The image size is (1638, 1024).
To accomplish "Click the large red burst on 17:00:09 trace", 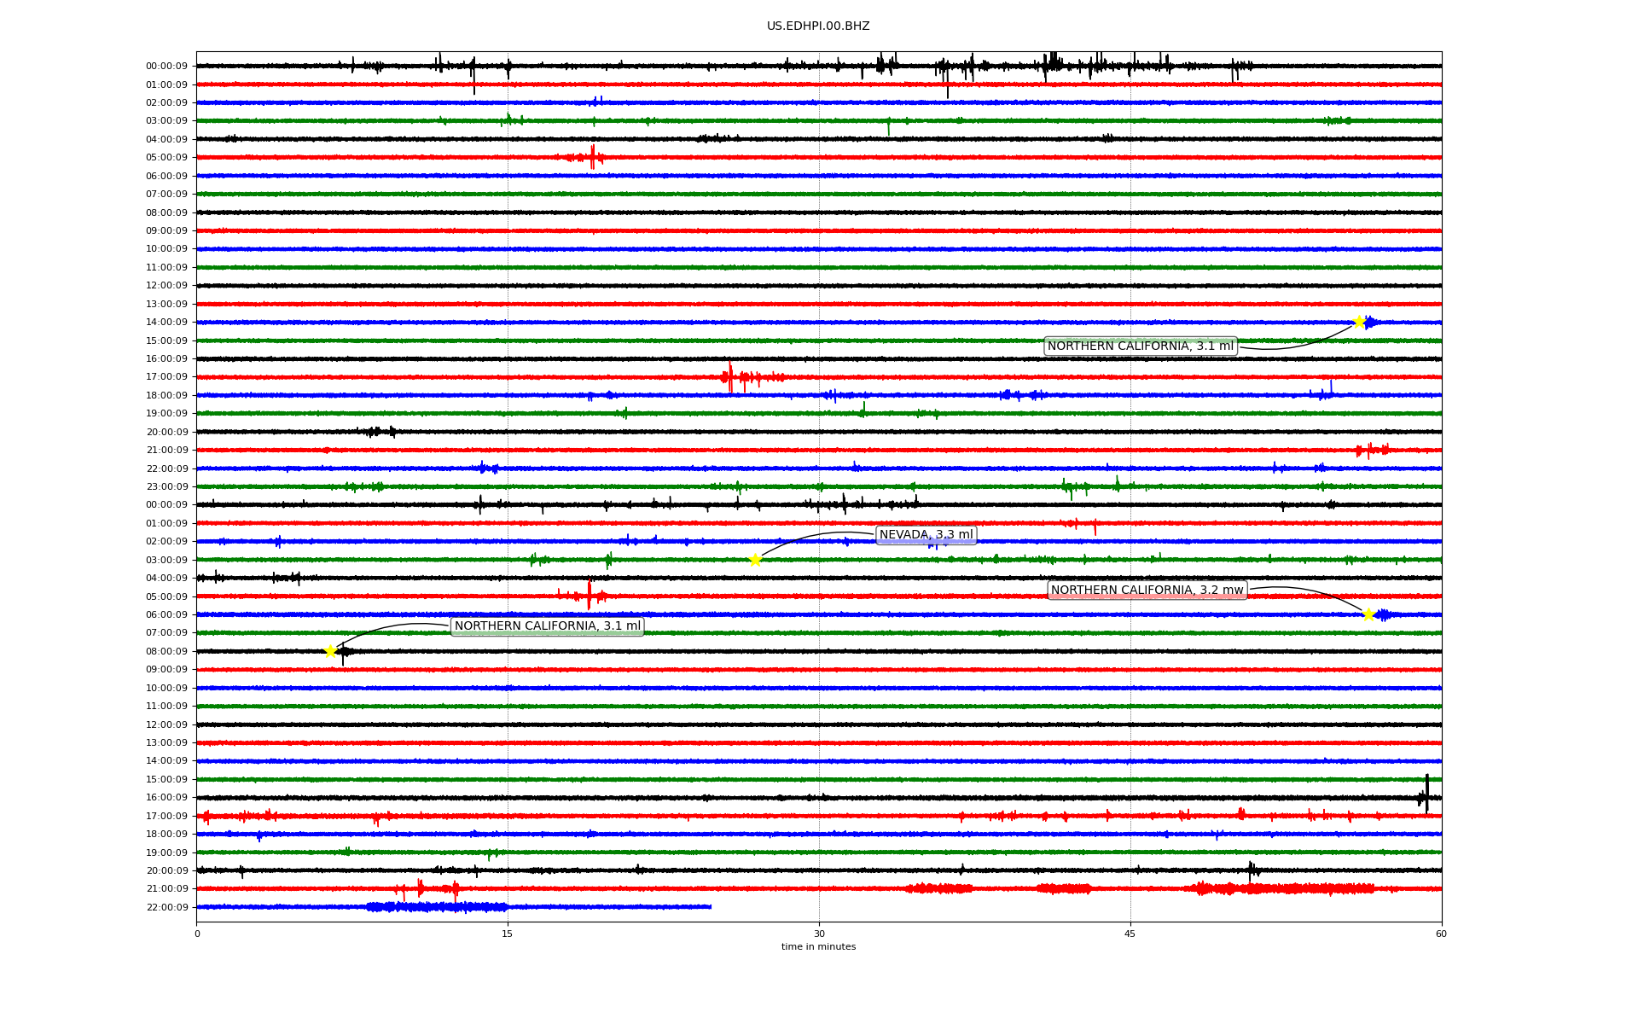I will tap(730, 376).
